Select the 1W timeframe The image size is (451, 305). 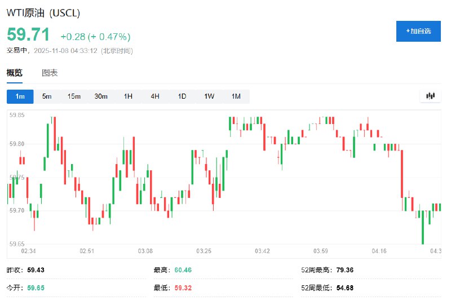pos(209,96)
